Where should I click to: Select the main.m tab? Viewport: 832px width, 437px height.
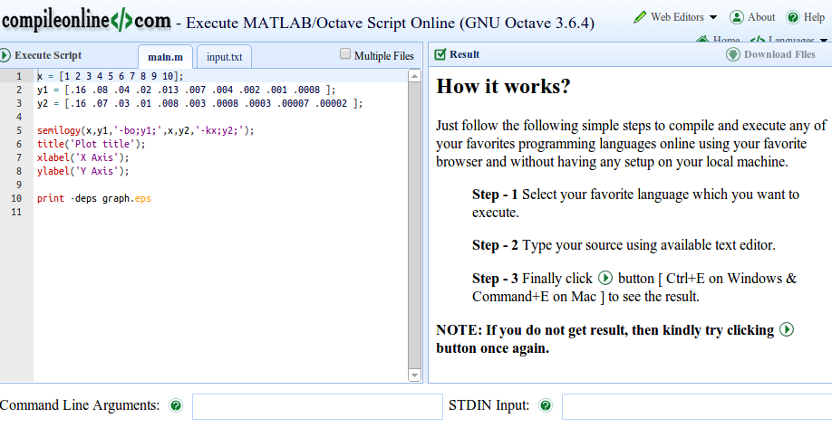pos(165,57)
